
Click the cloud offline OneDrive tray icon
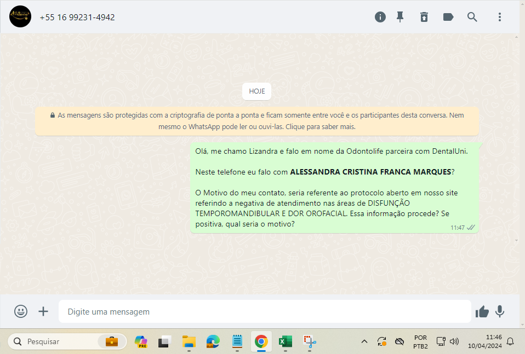tap(399, 341)
